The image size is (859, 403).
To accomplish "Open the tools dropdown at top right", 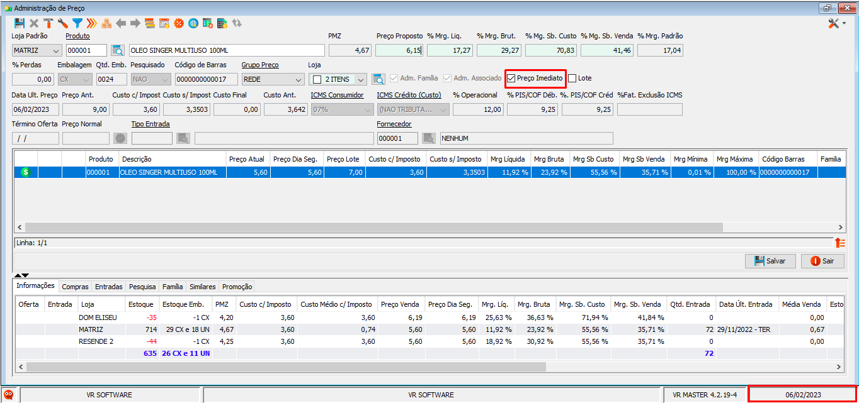I will tap(844, 24).
